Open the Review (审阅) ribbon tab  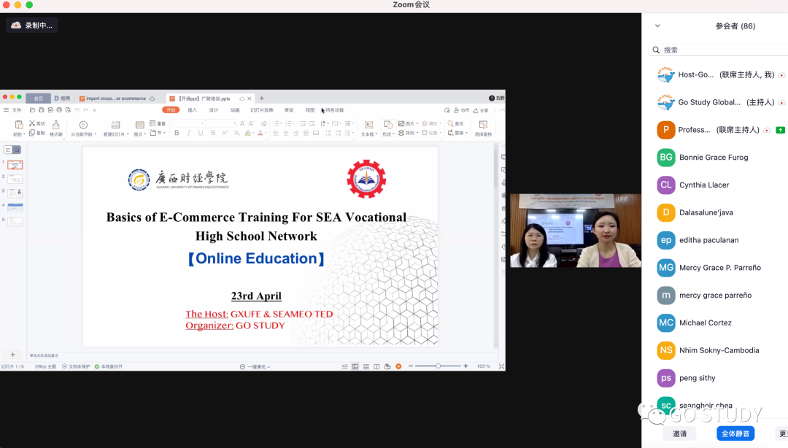[289, 110]
